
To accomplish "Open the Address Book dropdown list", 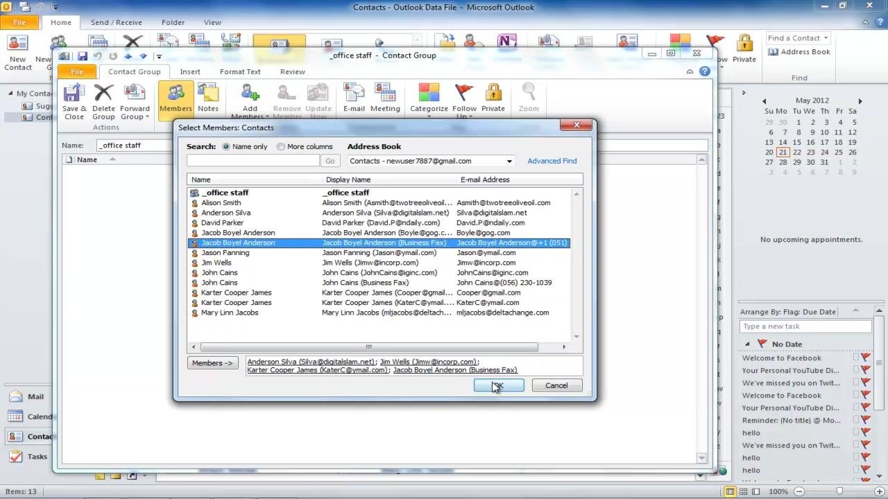I will pos(509,161).
